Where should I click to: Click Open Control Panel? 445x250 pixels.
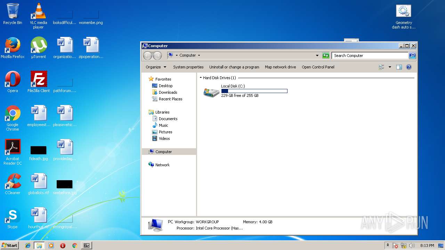318,67
